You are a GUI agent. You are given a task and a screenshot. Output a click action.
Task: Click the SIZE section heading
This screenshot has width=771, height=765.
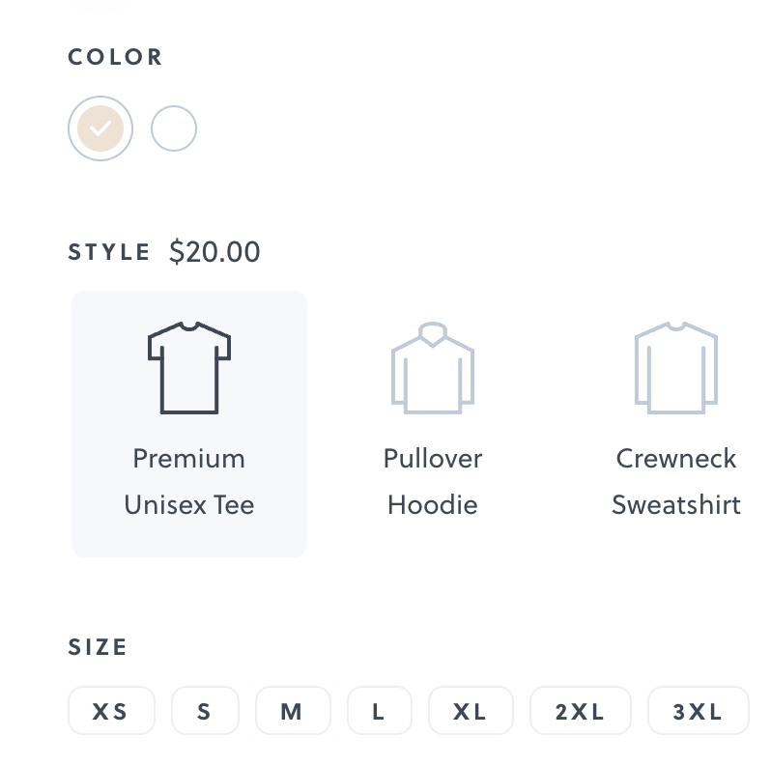(x=99, y=647)
